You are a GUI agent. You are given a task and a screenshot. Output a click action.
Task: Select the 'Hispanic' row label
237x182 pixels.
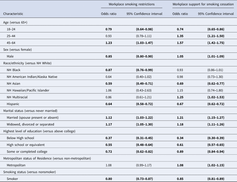coord(13,104)
